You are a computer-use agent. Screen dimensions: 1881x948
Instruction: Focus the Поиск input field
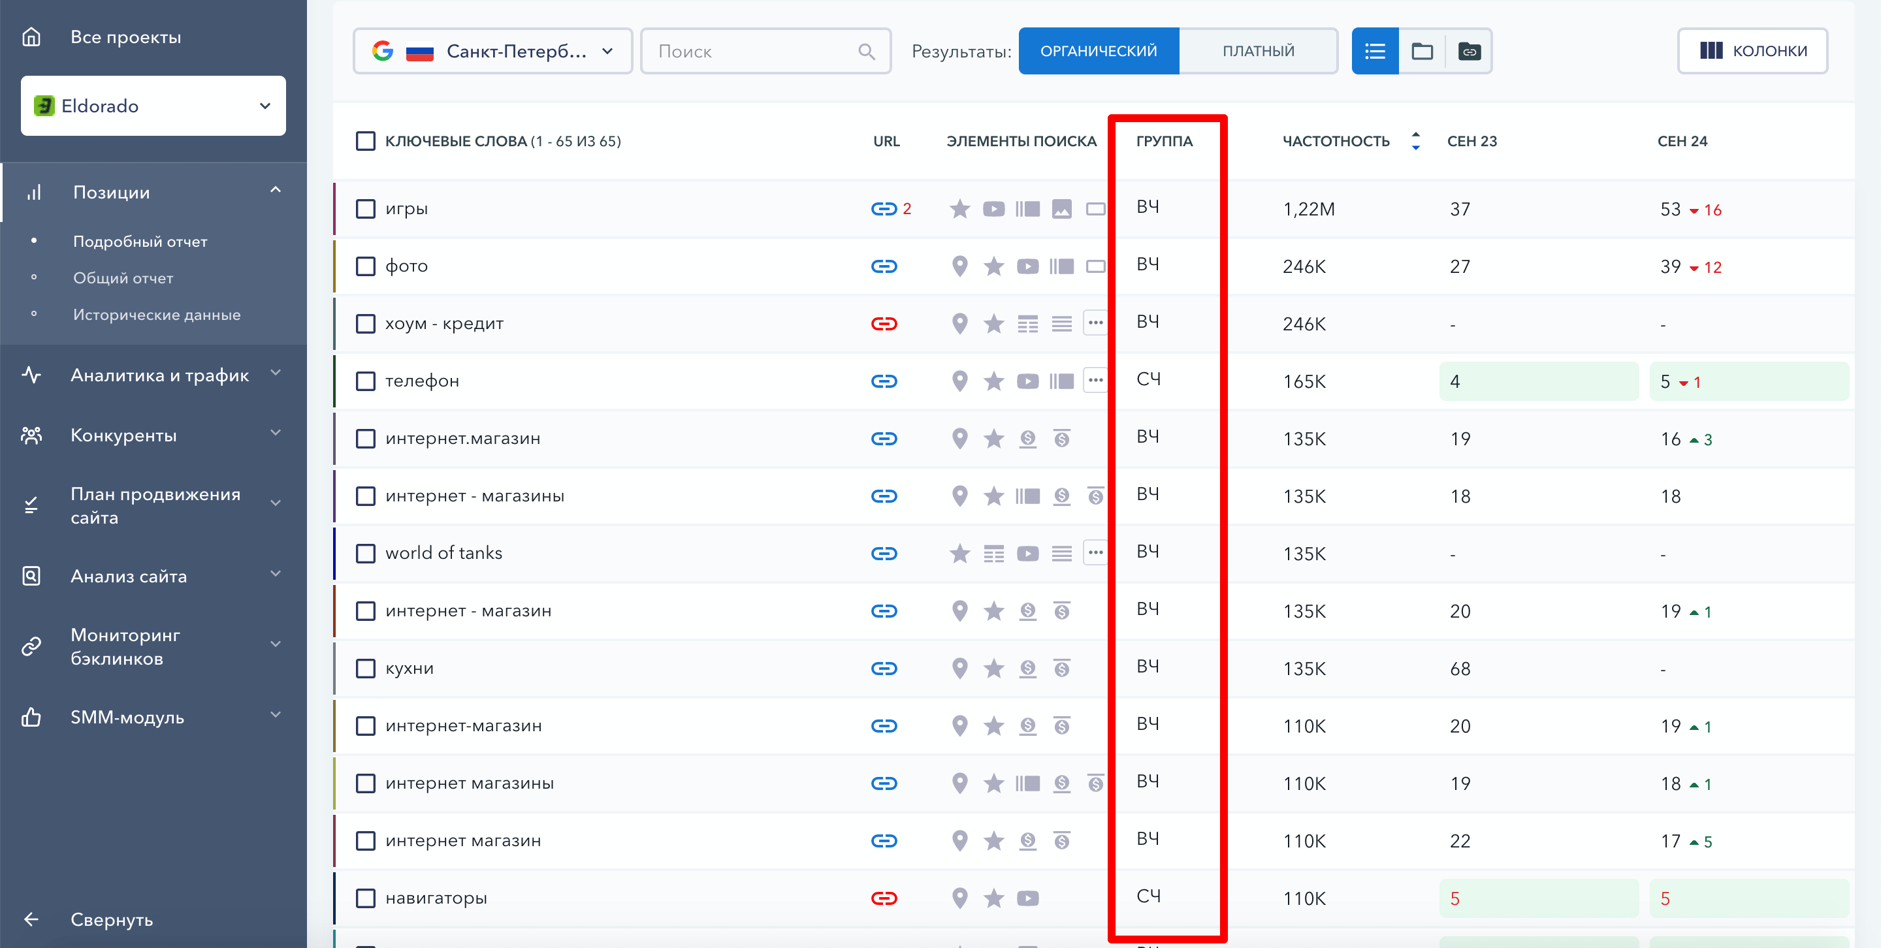pos(765,51)
